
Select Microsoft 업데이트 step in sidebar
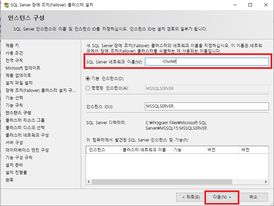point(23,68)
